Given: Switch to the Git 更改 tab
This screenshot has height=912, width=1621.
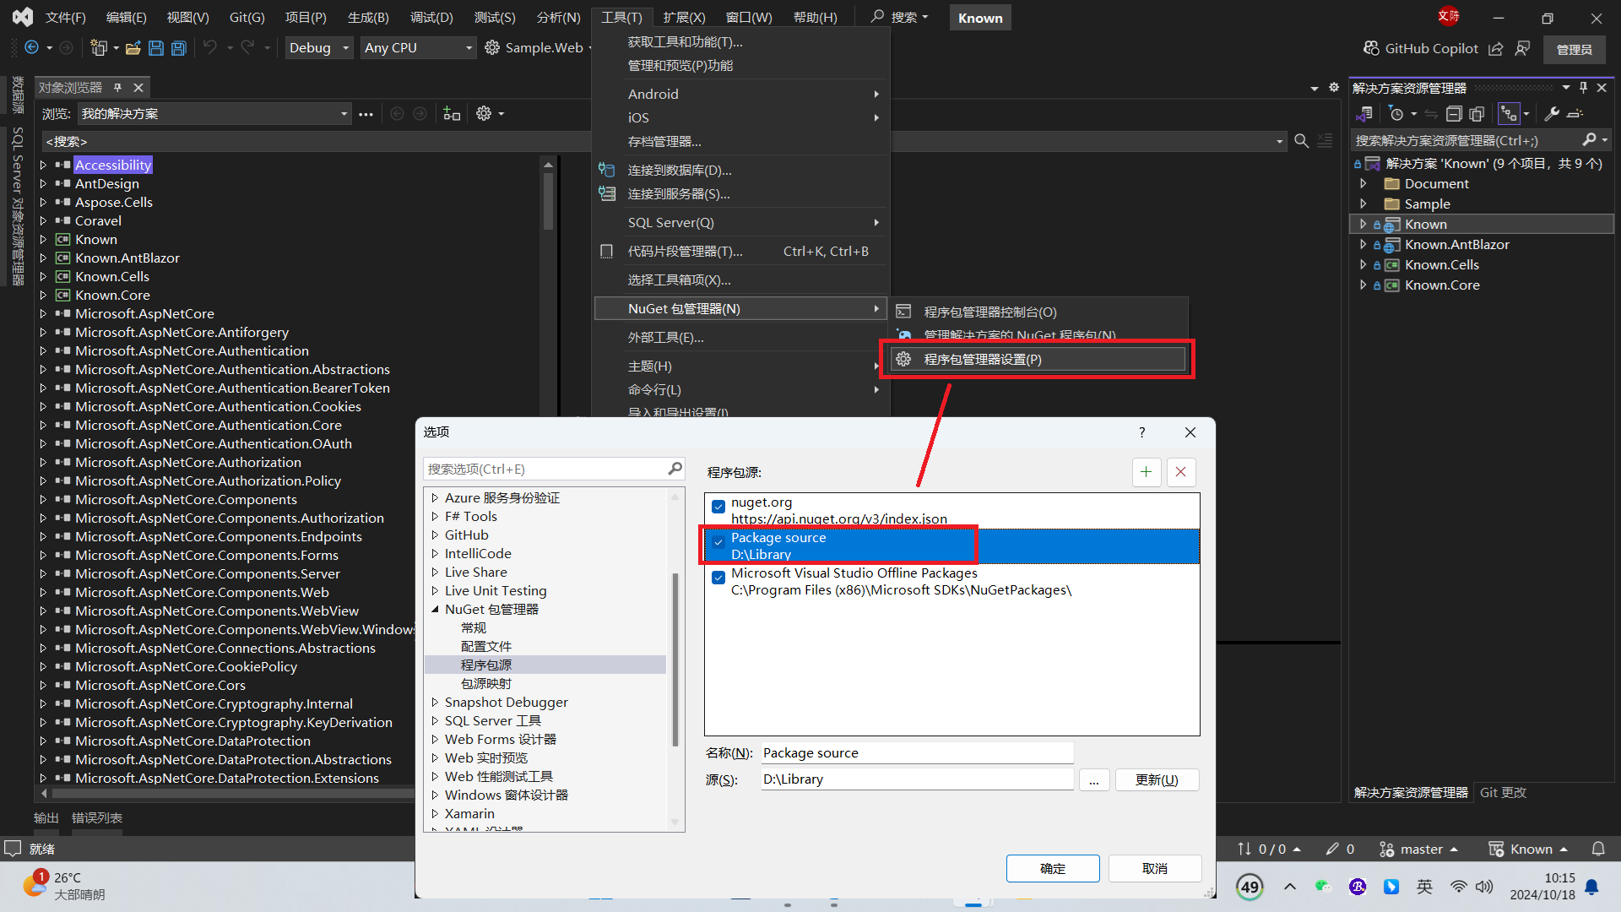Looking at the screenshot, I should 1503,793.
